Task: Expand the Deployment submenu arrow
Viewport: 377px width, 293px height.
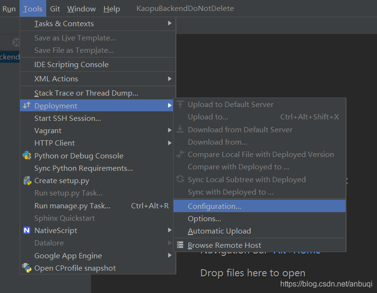Action: click(170, 106)
